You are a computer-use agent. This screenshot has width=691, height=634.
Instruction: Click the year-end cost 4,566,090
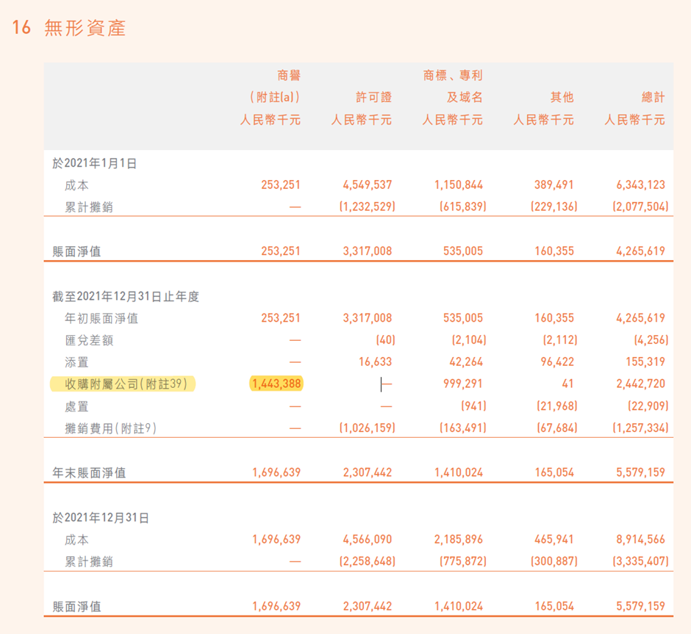click(368, 539)
